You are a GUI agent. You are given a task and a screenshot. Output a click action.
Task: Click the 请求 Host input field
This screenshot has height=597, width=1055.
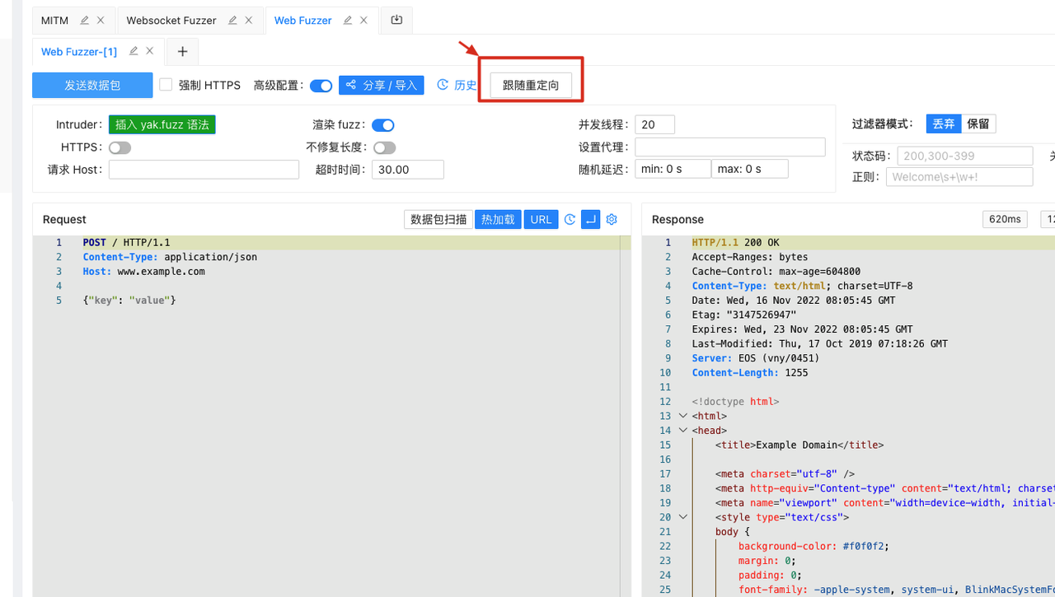[204, 170]
